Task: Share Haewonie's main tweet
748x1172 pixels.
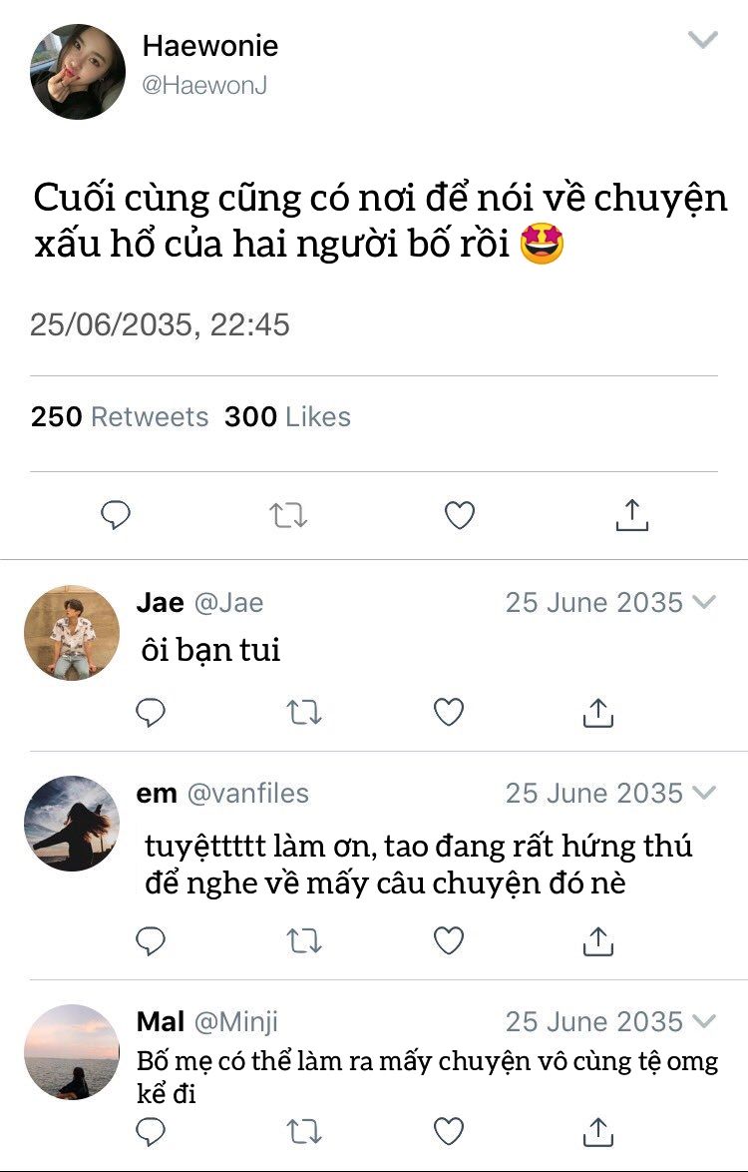Action: 631,515
